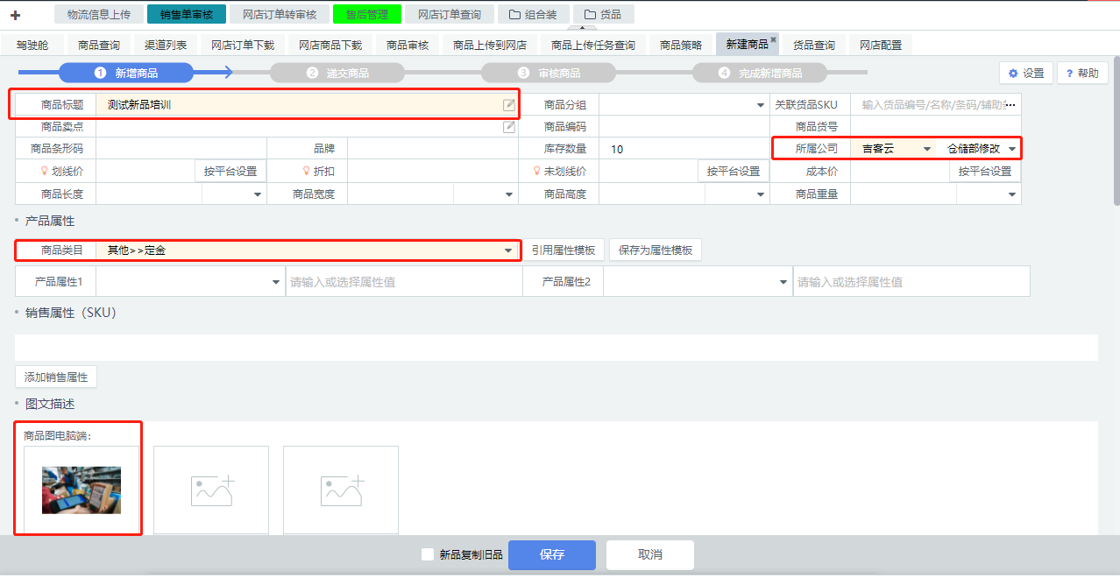
Task: Expand the 产品属性1 dropdown
Action: [276, 282]
